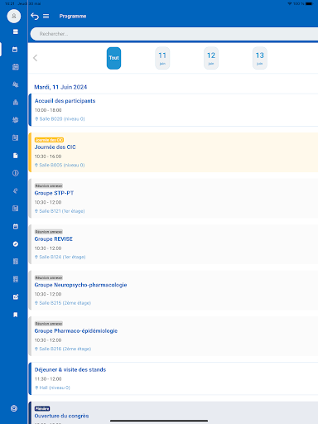
Task: Tap the Plénière tag
Action: [x=42, y=408]
